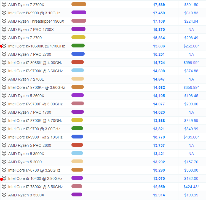Viewport: 206px width, 200px height.
Task: Click the score 12,914
Action: 159,195
